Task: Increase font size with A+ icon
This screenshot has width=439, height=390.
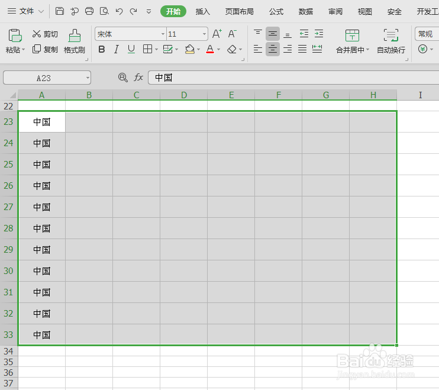Action: (217, 34)
